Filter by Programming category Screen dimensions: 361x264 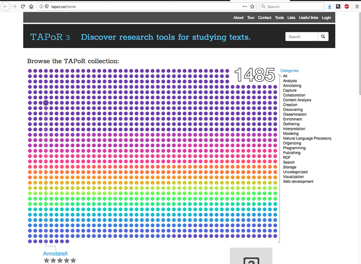pos(294,148)
